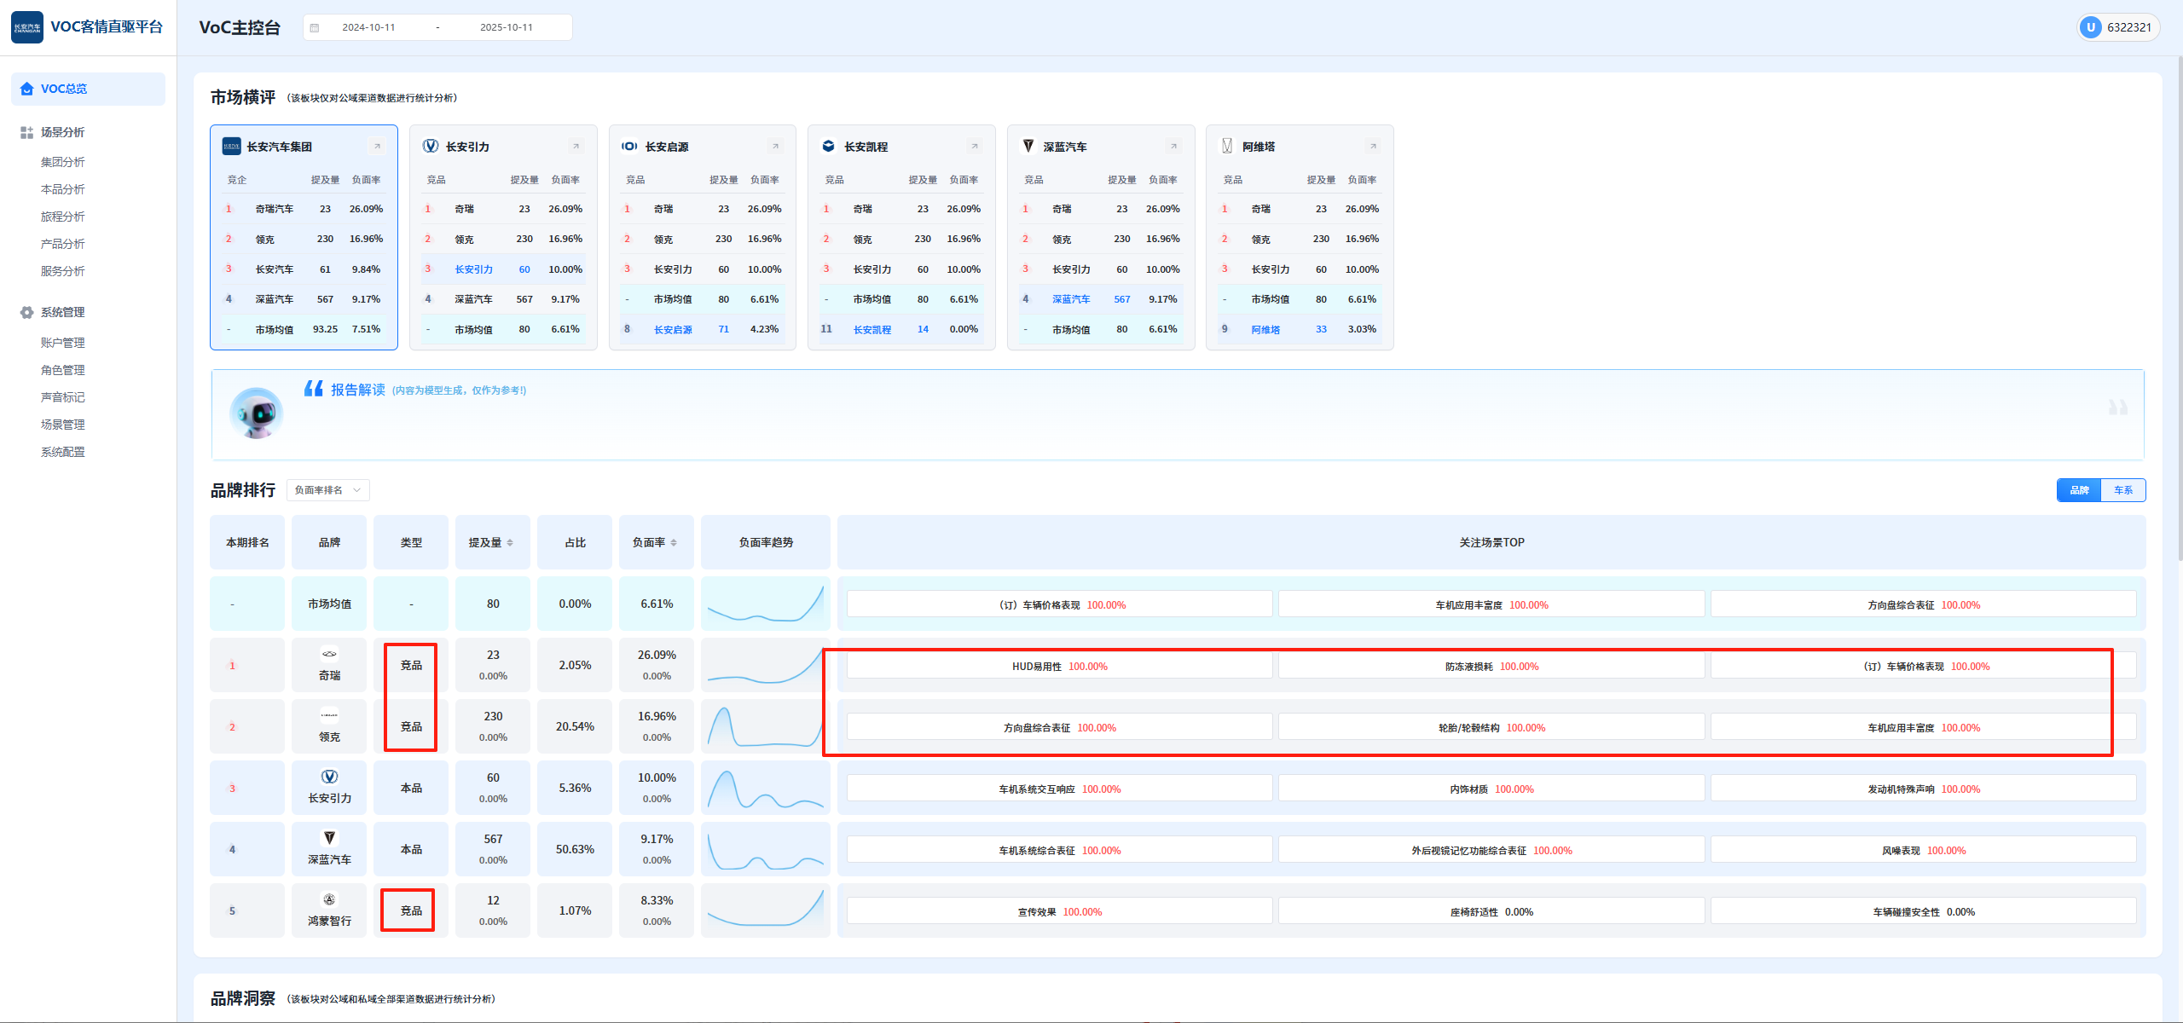Open VOC总览 in sidebar

[64, 89]
